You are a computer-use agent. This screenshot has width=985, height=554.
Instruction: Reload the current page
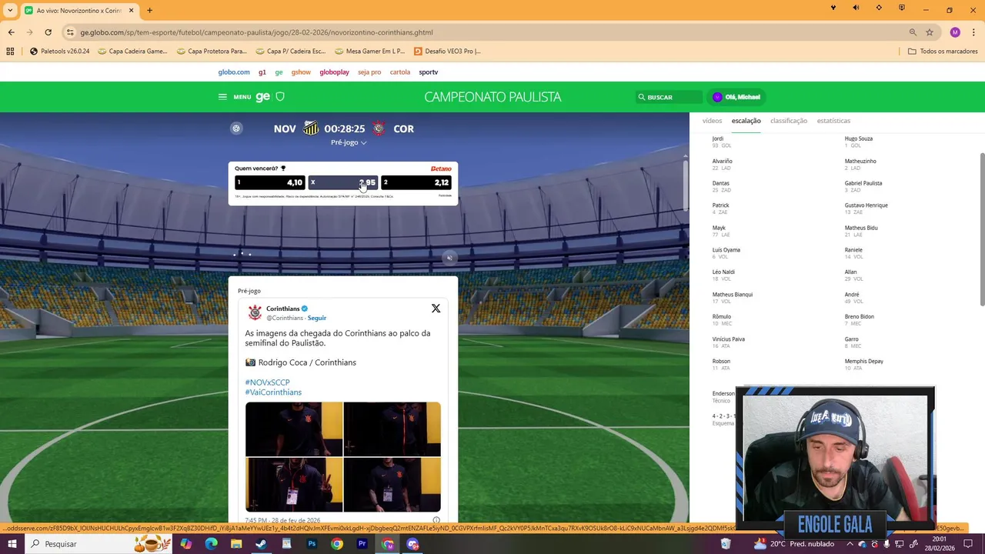[48, 32]
